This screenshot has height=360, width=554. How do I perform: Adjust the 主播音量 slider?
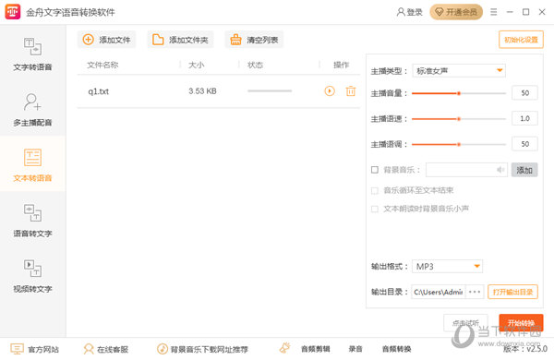click(459, 93)
